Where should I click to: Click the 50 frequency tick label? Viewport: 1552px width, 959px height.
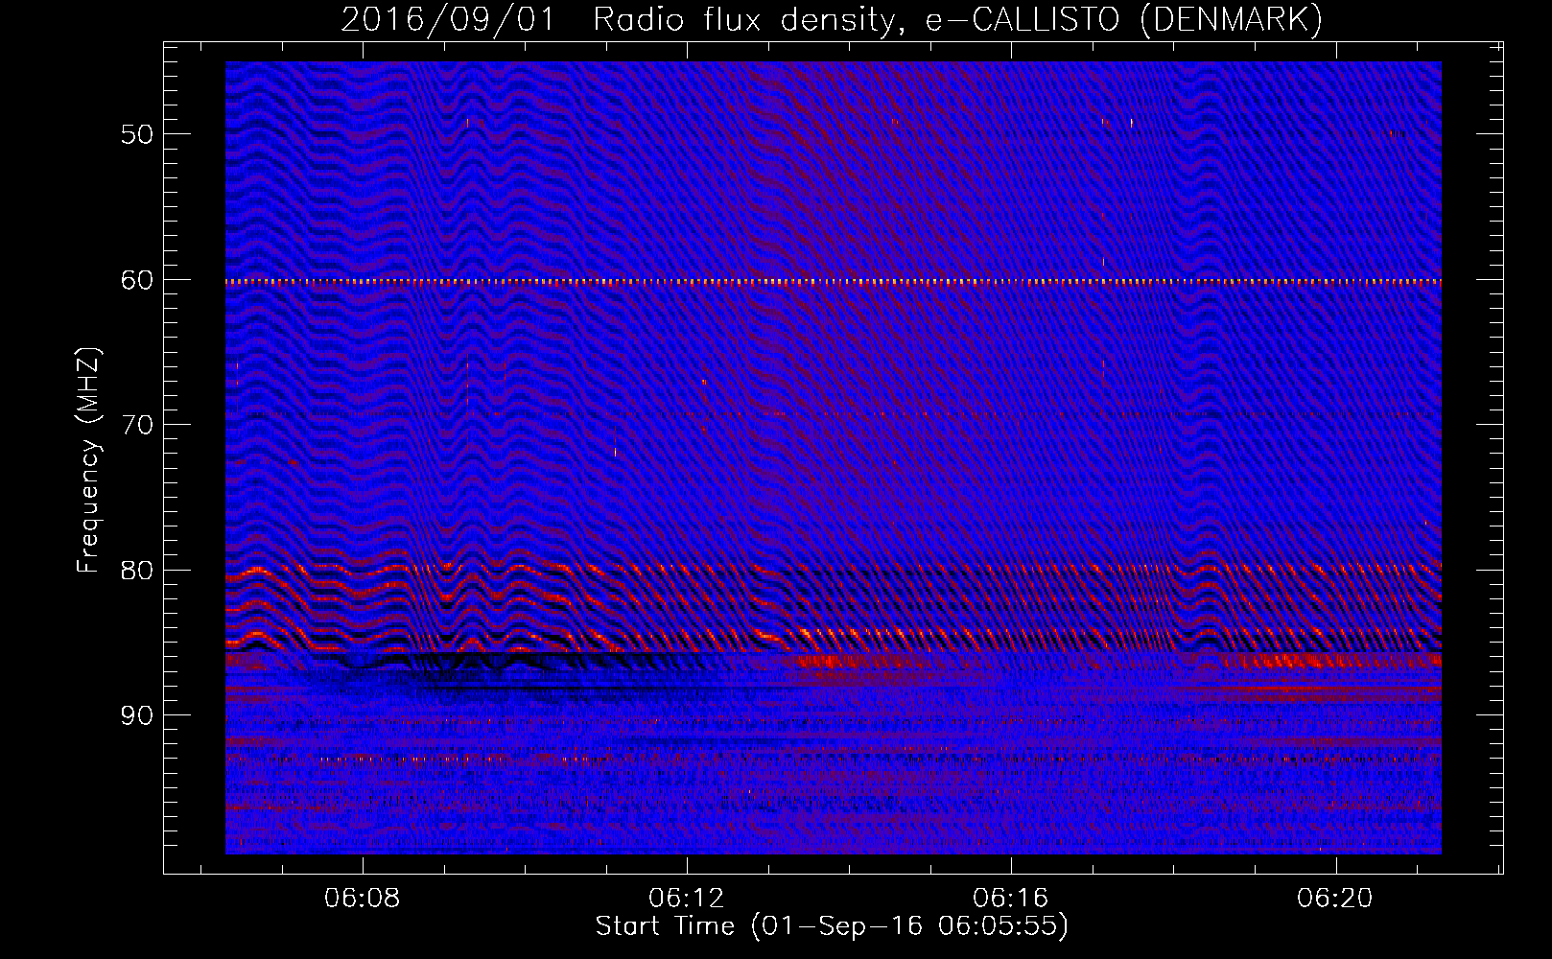[x=137, y=134]
